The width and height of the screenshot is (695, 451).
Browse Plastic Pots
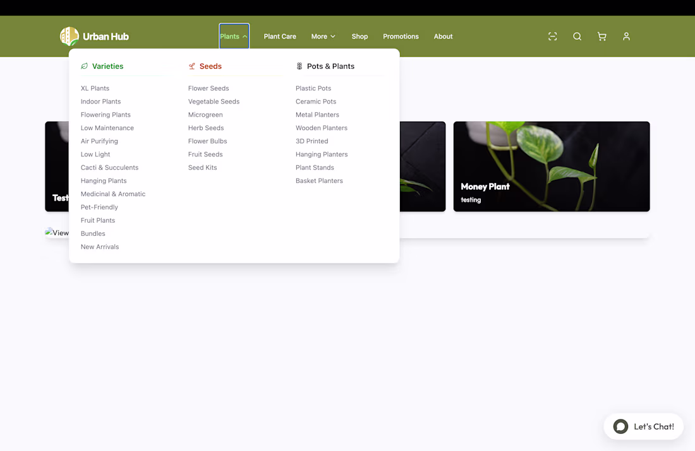(x=313, y=88)
